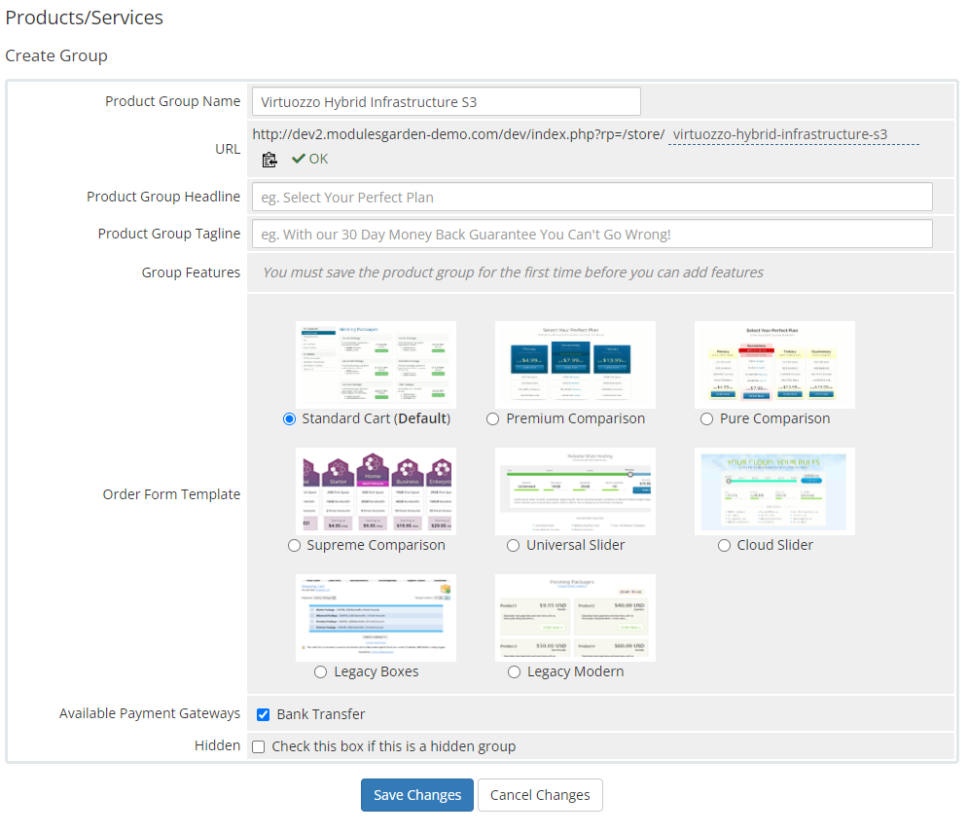Click the Cancel Changes button

[x=540, y=795]
